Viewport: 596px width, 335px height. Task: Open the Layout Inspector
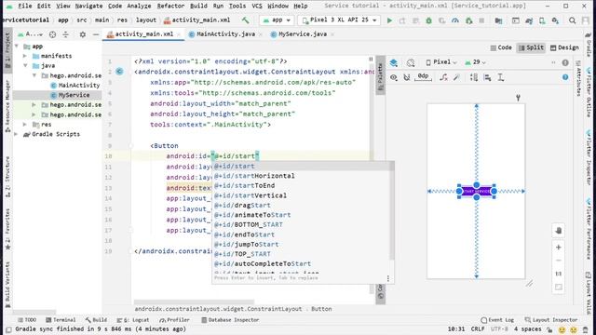(x=550, y=320)
